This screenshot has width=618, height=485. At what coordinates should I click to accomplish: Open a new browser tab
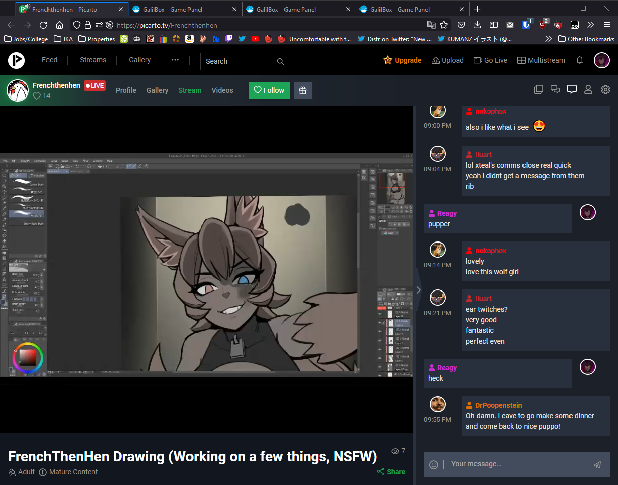point(478,9)
